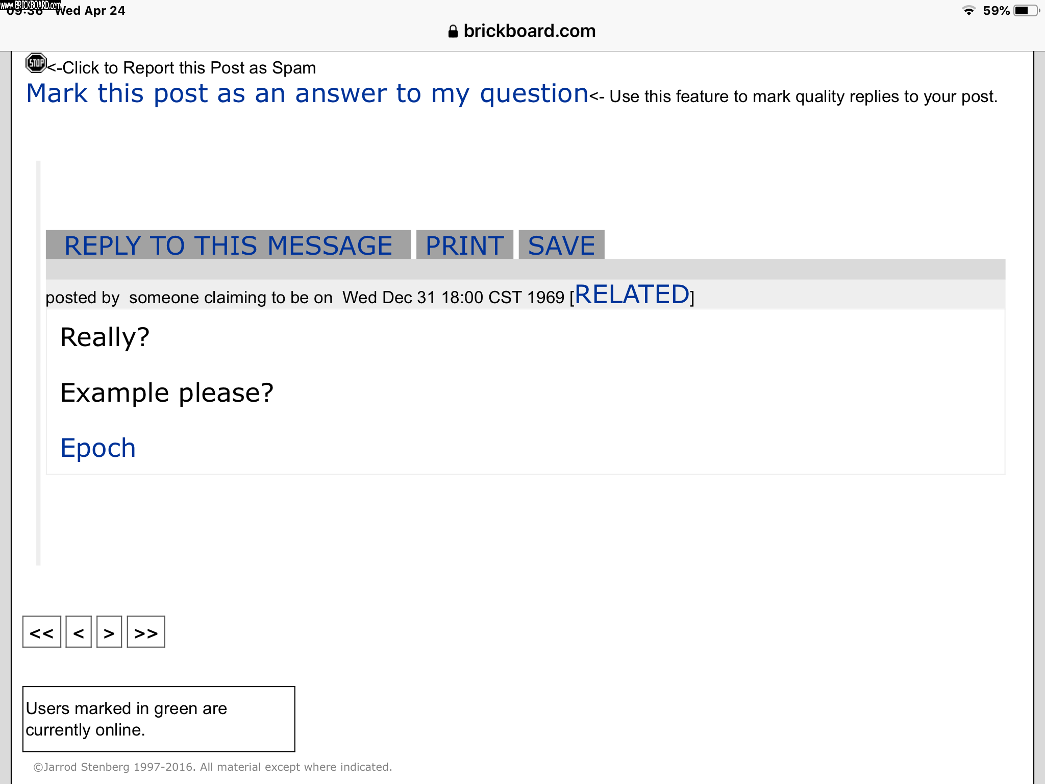Click the STOP sign spam report icon
Viewport: 1045px width, 784px height.
click(x=36, y=63)
